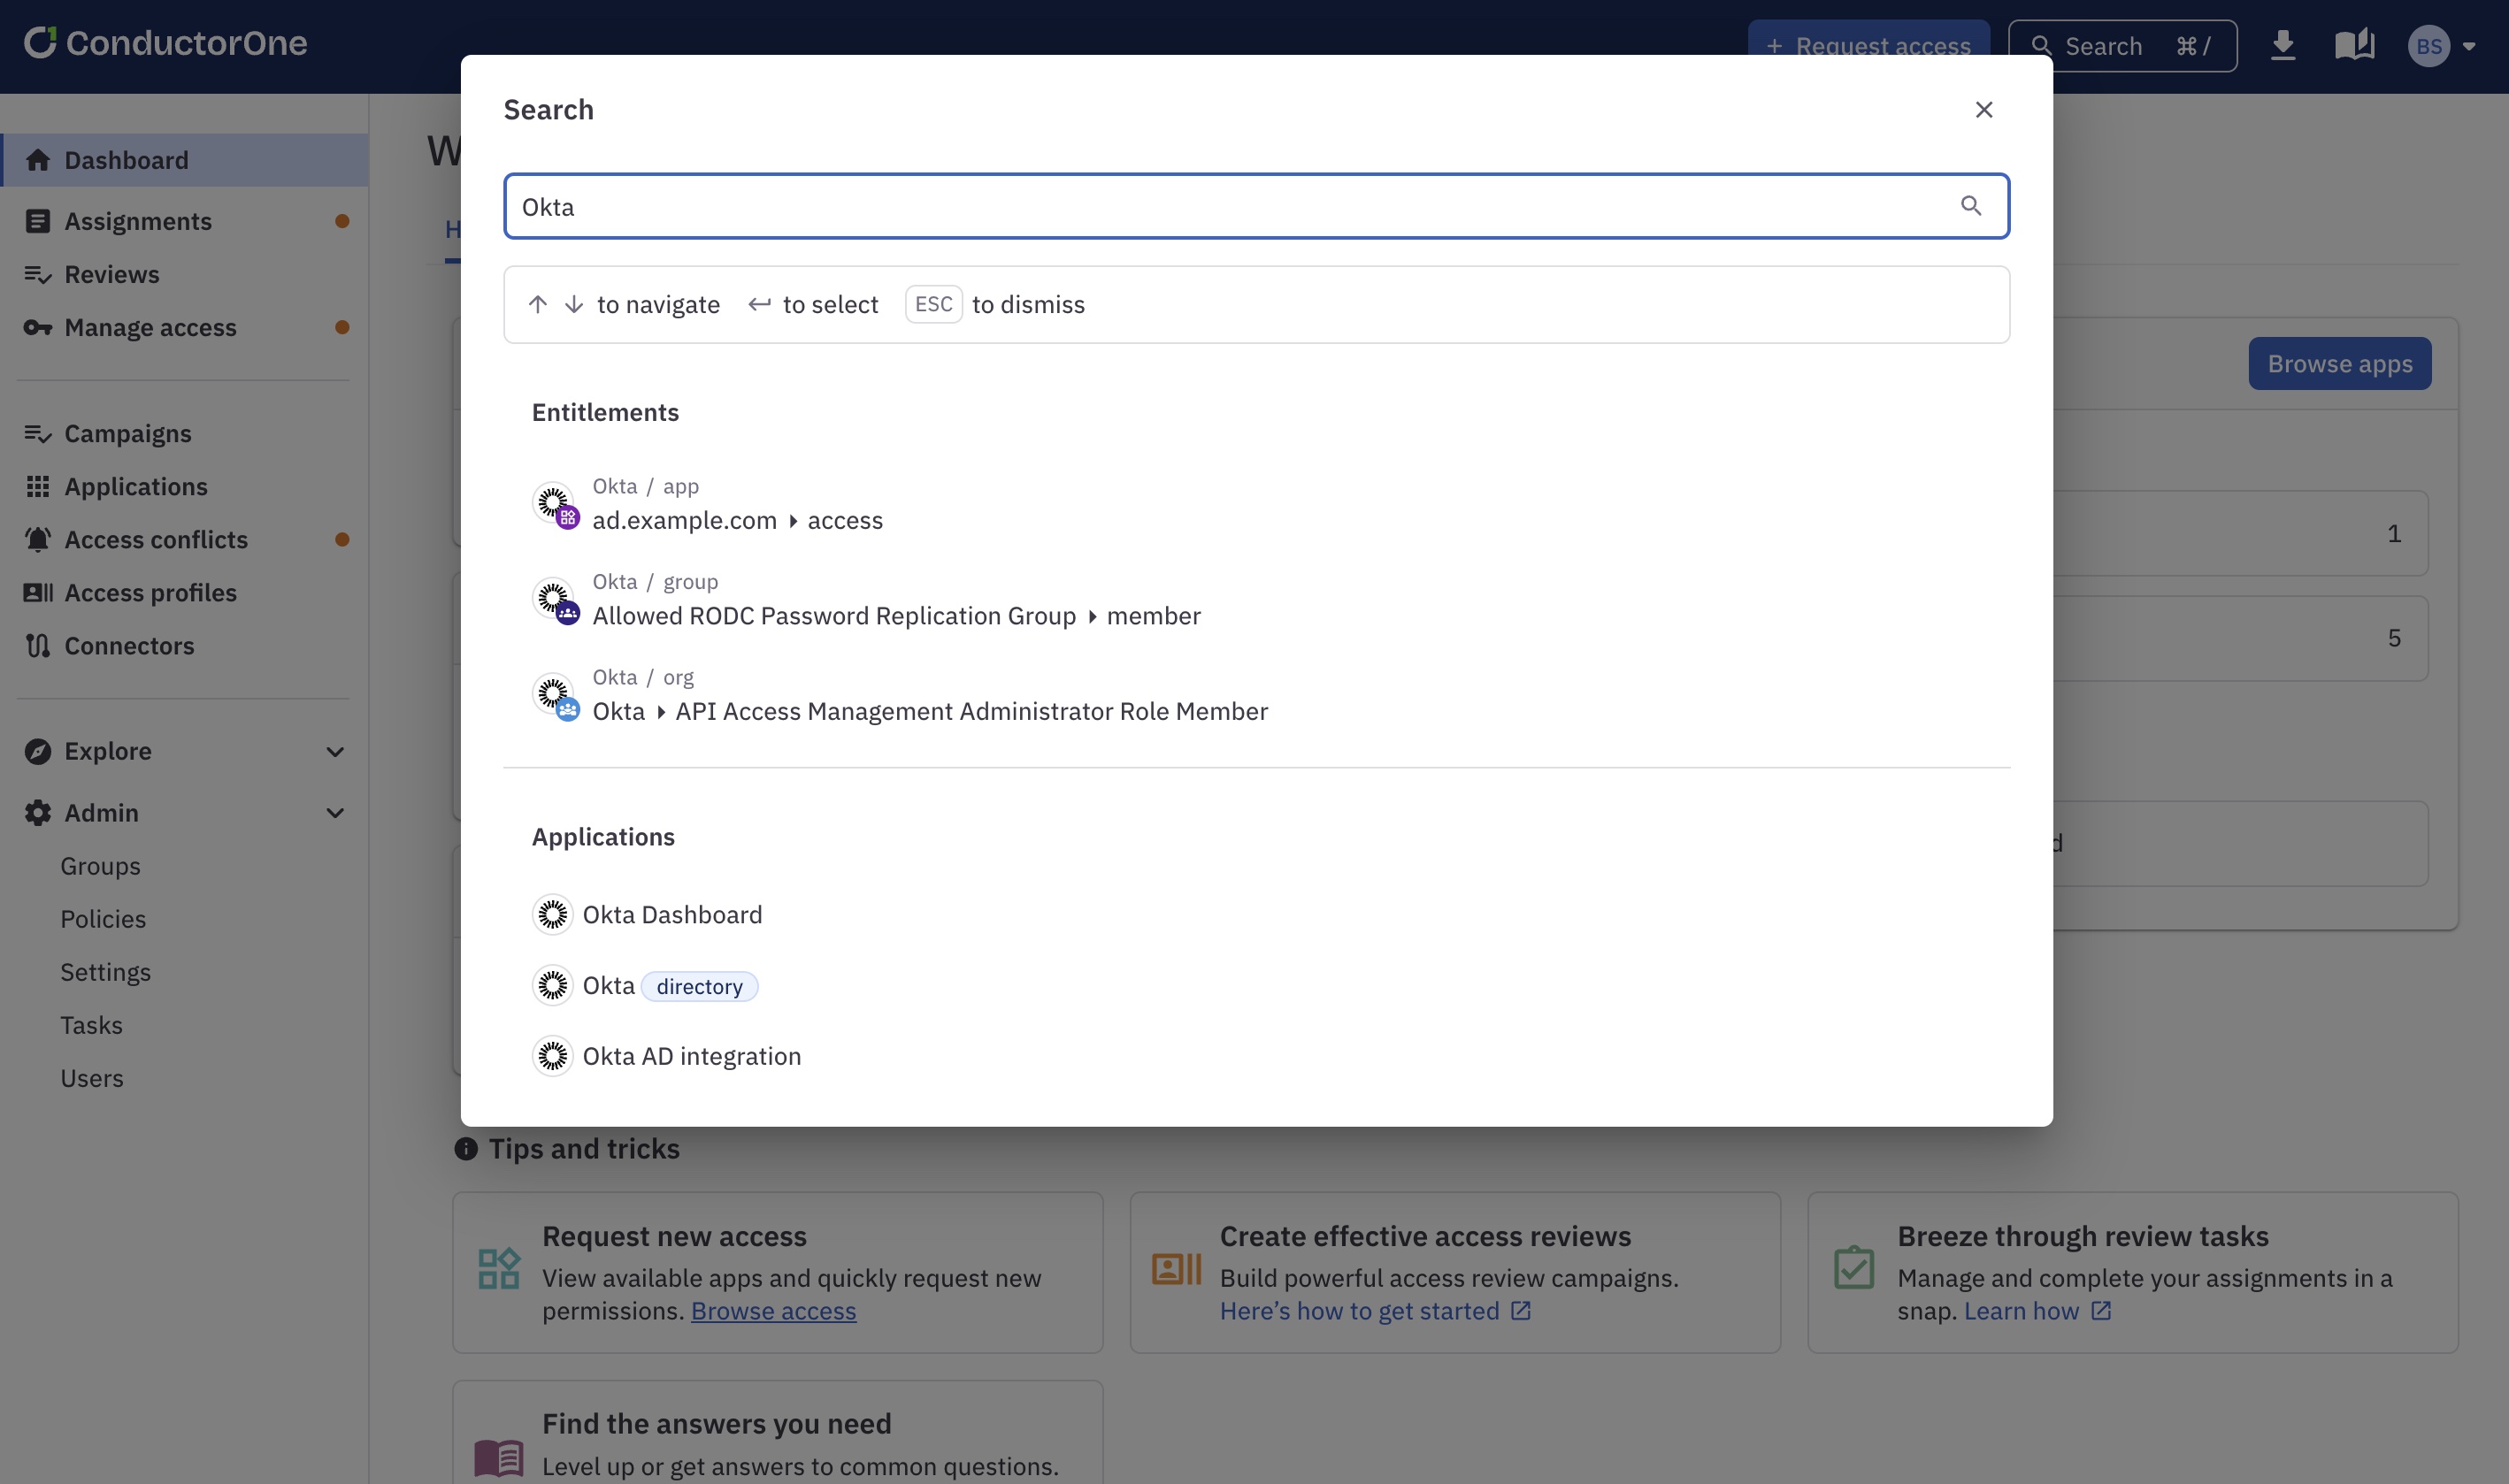
Task: Click the Browse apps button
Action: click(2339, 364)
